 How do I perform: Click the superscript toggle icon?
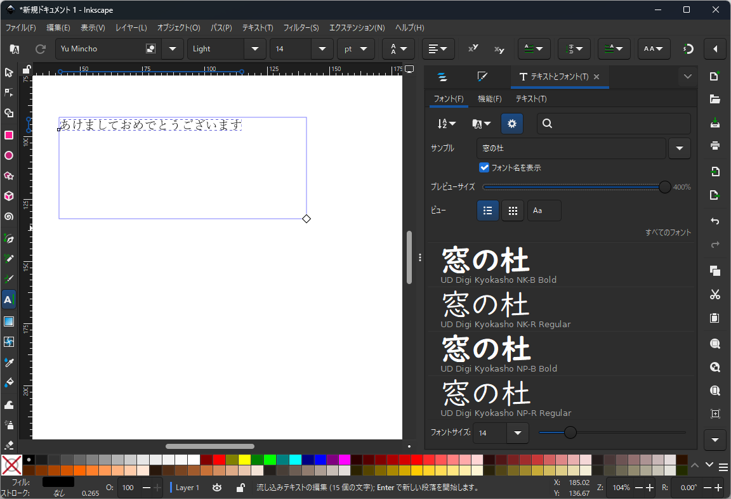(473, 48)
